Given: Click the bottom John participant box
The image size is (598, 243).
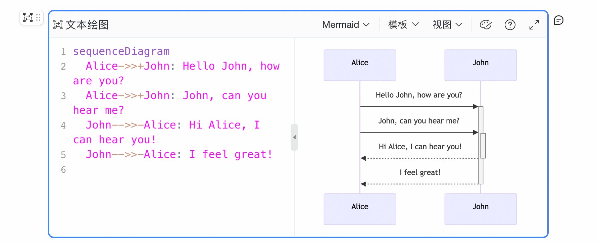Looking at the screenshot, I should tap(481, 209).
